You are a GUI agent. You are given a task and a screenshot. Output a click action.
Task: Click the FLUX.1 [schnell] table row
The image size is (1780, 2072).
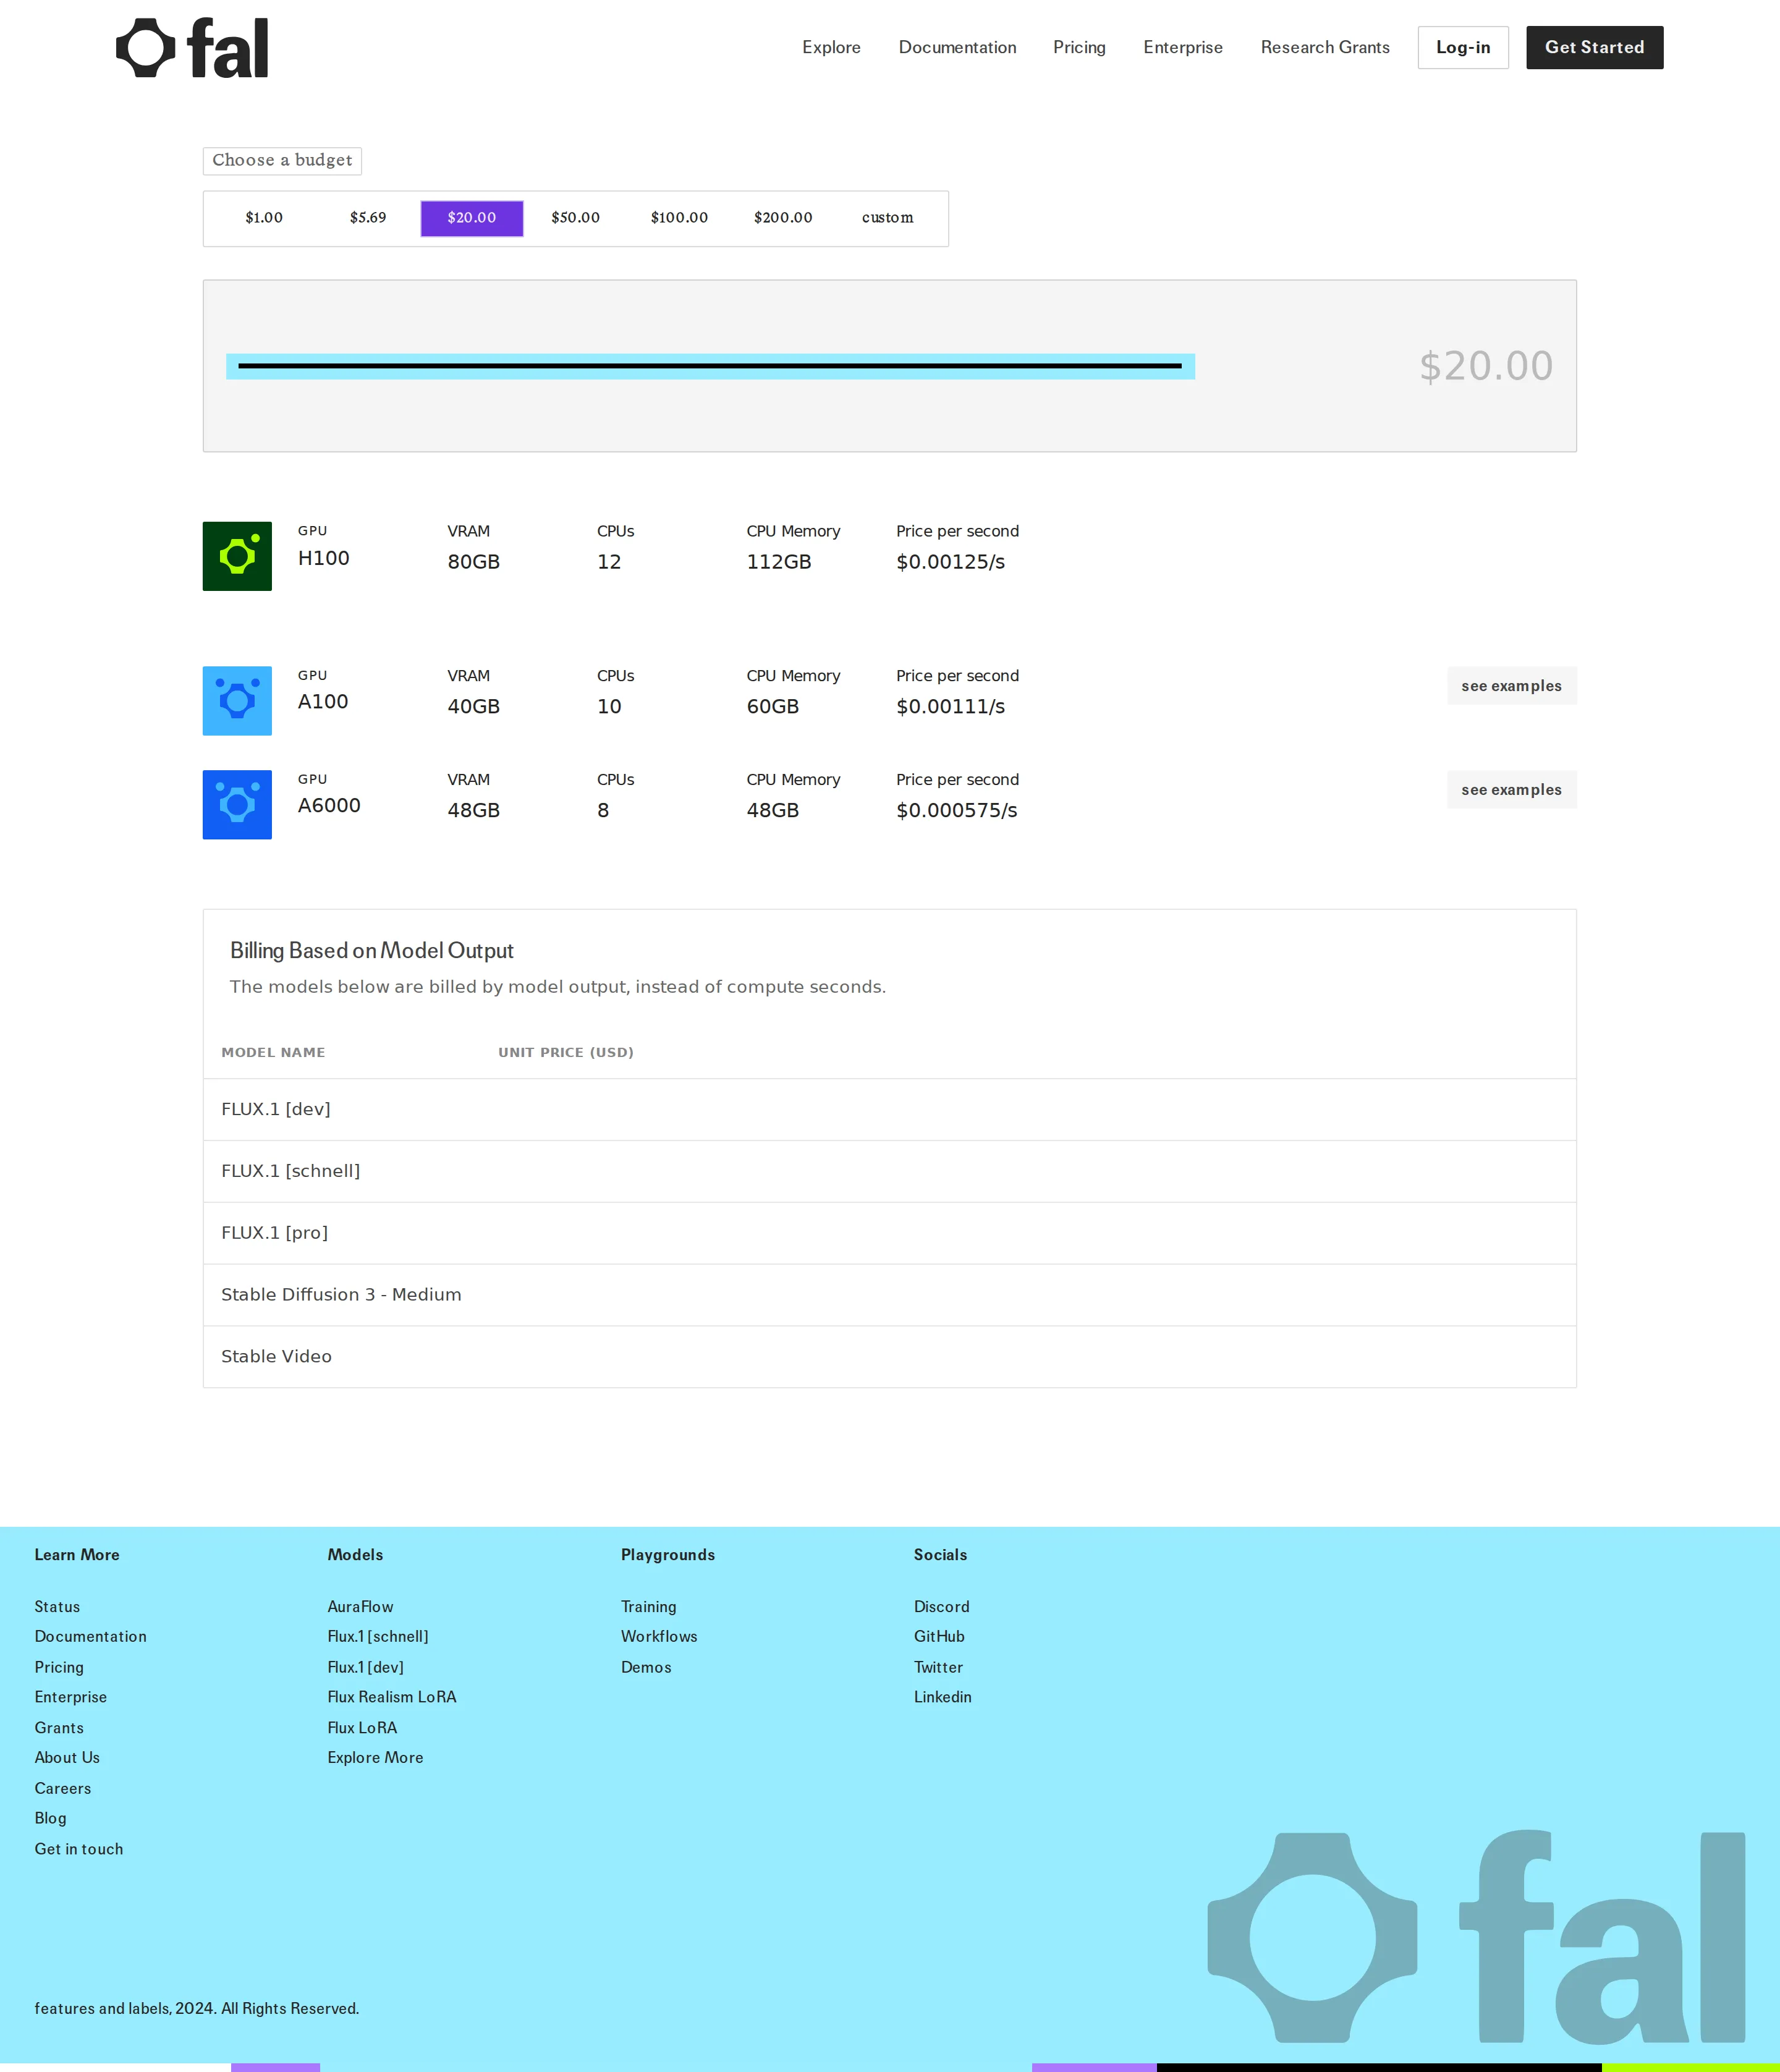(890, 1172)
